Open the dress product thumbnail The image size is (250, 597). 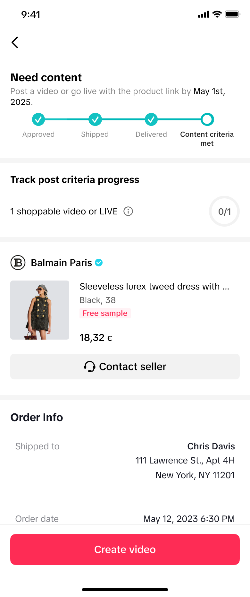pos(40,310)
